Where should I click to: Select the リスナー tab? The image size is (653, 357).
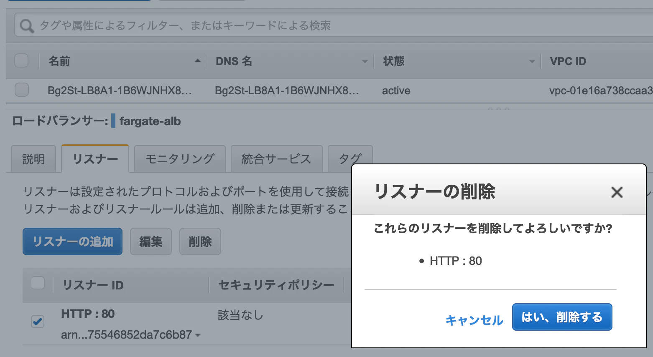coord(95,158)
